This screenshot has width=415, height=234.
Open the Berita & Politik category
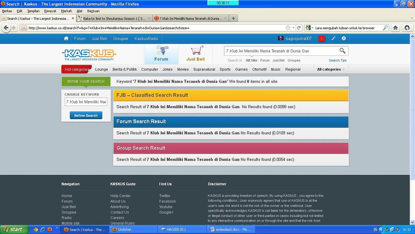pyautogui.click(x=125, y=69)
